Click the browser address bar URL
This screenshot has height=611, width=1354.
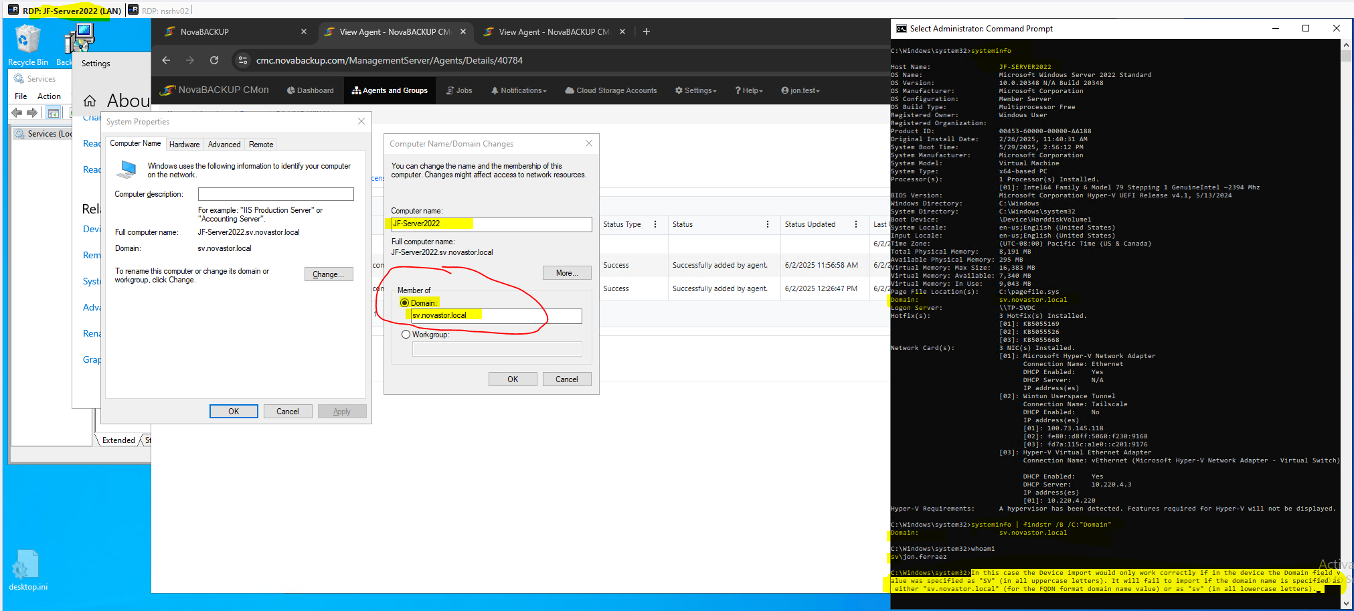point(390,60)
